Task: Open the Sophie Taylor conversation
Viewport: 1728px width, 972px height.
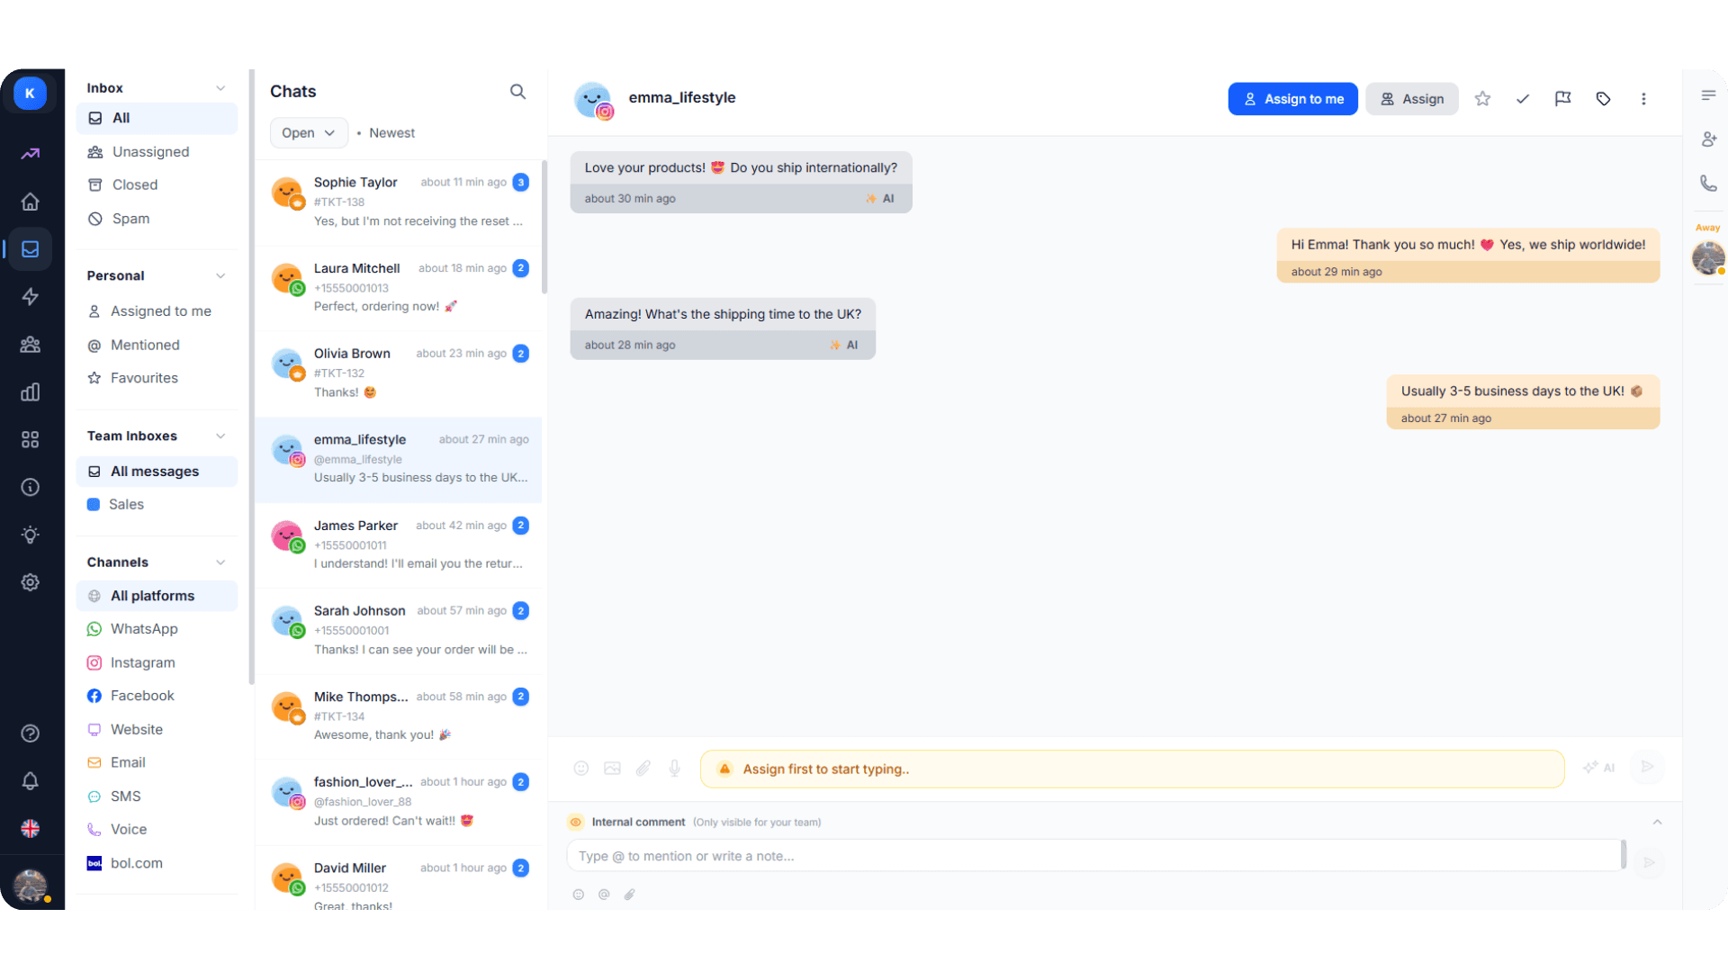Action: pos(399,200)
